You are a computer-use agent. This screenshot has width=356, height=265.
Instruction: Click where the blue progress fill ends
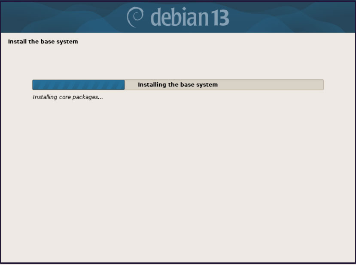click(x=125, y=84)
